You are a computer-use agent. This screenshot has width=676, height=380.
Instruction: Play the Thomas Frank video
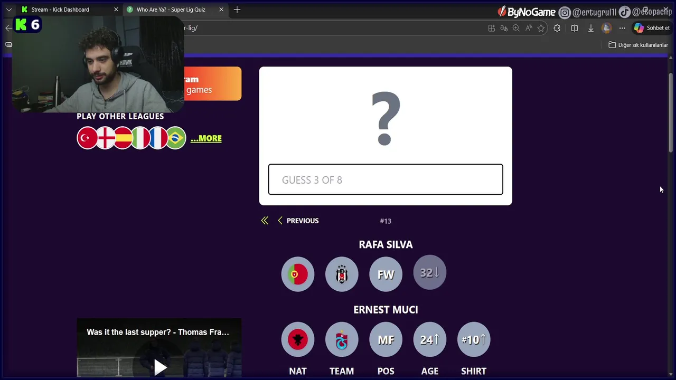pos(160,367)
